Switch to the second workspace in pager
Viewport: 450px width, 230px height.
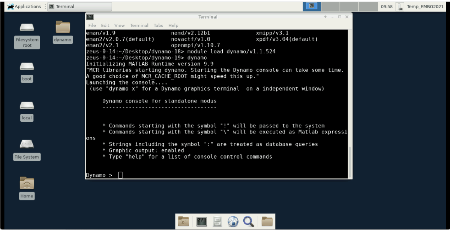point(330,6)
